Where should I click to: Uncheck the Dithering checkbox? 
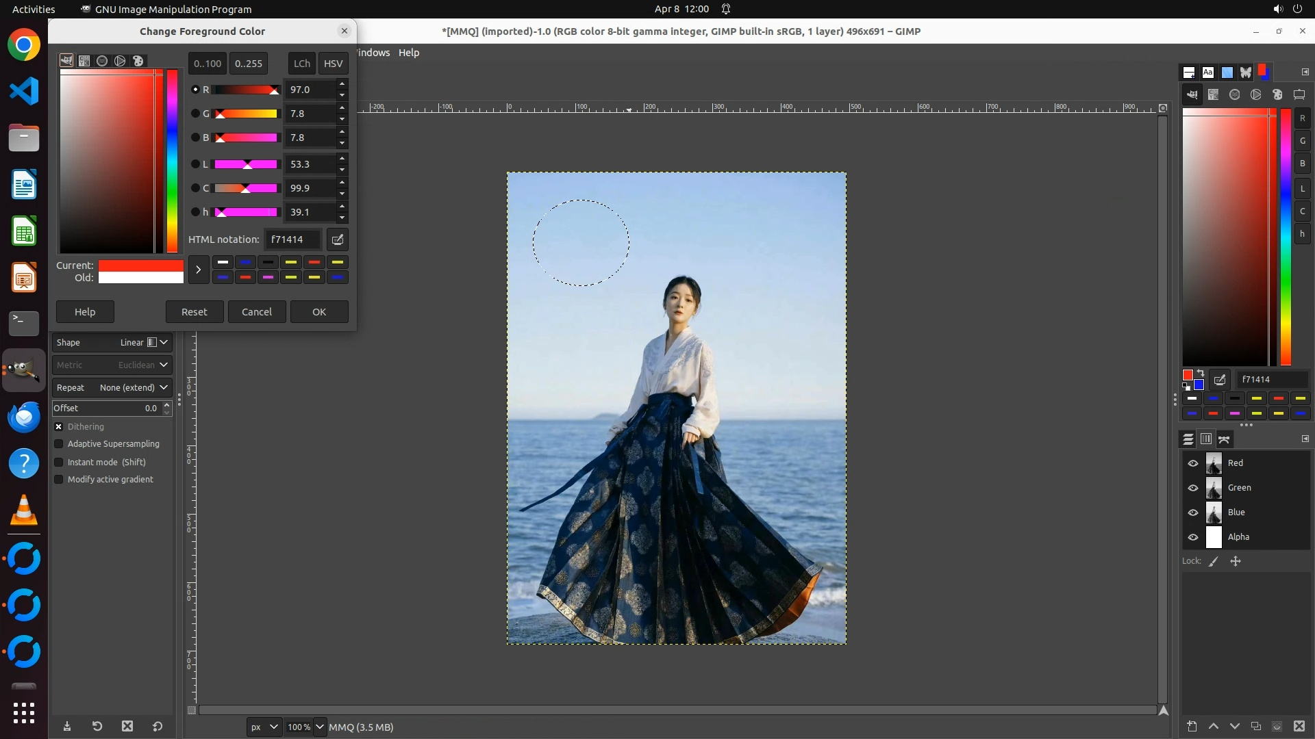(59, 427)
